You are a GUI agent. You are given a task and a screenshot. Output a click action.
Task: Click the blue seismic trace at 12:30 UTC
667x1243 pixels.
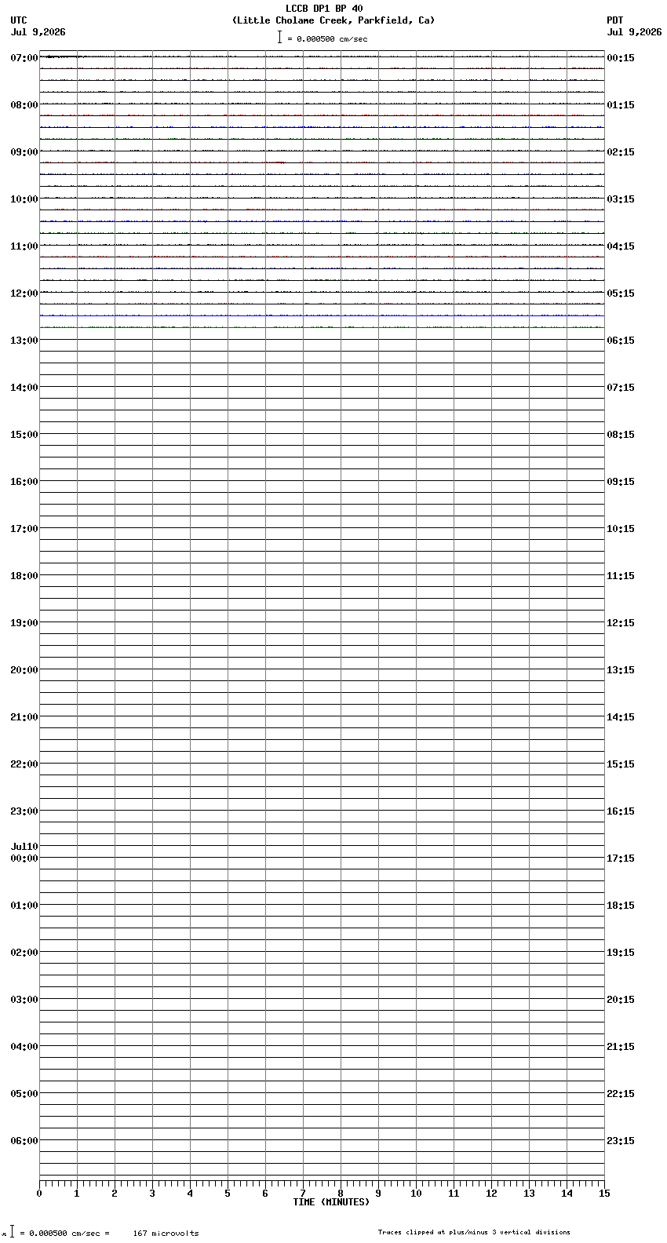tap(322, 315)
